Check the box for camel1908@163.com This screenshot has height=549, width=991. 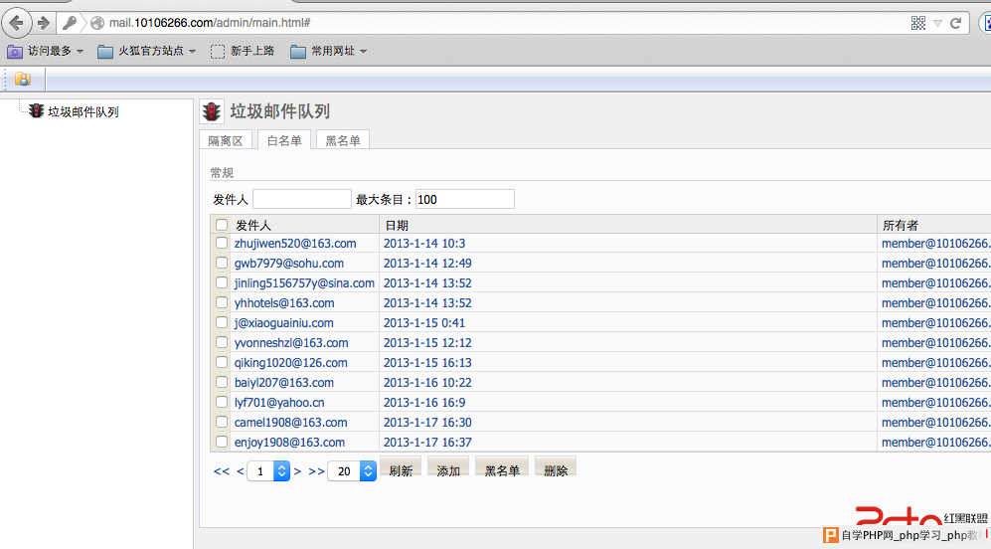click(222, 422)
